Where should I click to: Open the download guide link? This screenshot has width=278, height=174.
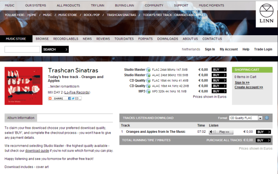click(x=37, y=150)
